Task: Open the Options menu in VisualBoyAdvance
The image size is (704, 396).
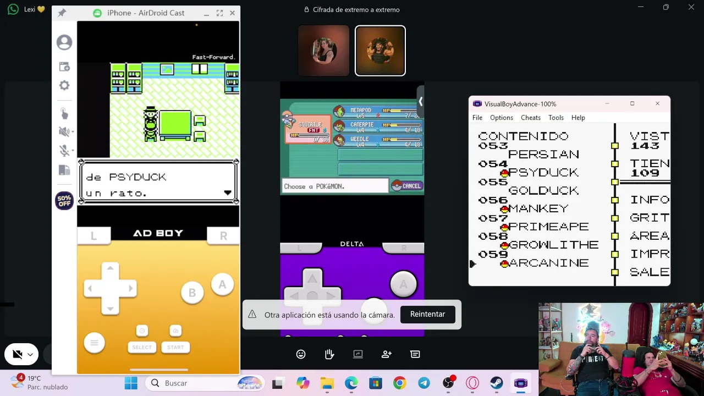Action: (x=502, y=118)
